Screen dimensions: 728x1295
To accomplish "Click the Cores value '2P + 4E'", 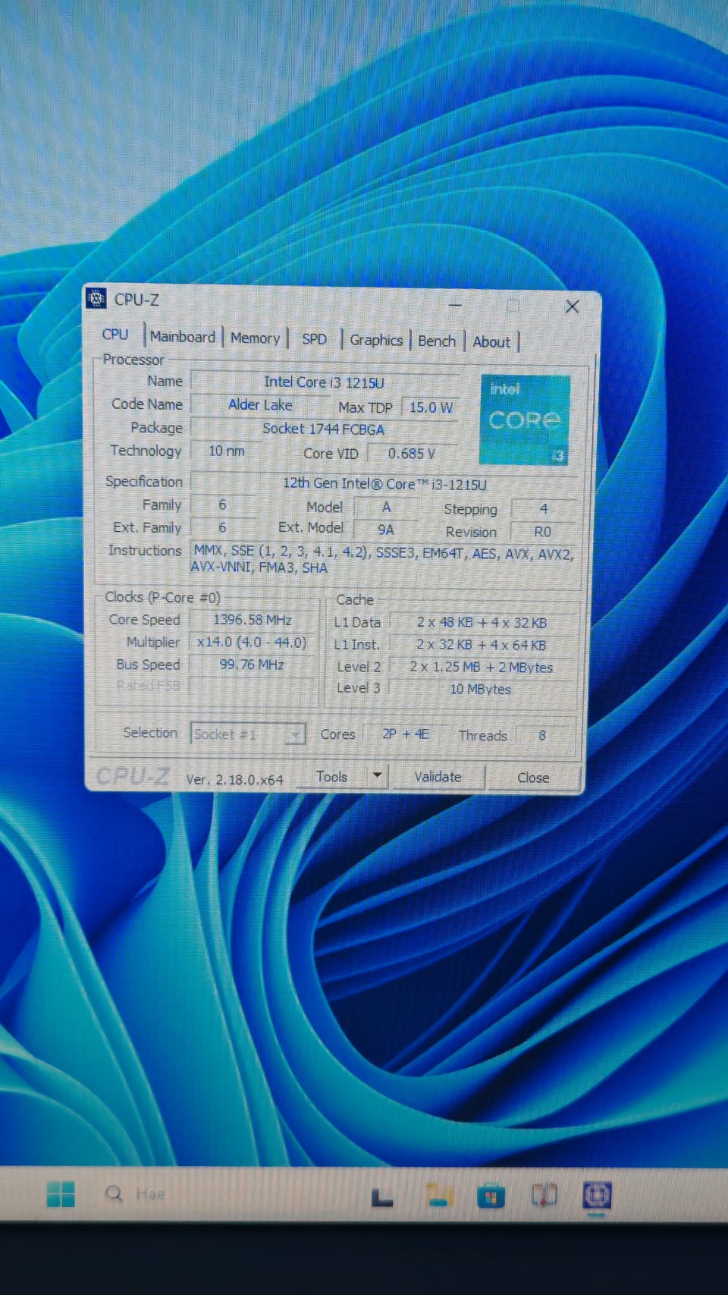I will [406, 734].
